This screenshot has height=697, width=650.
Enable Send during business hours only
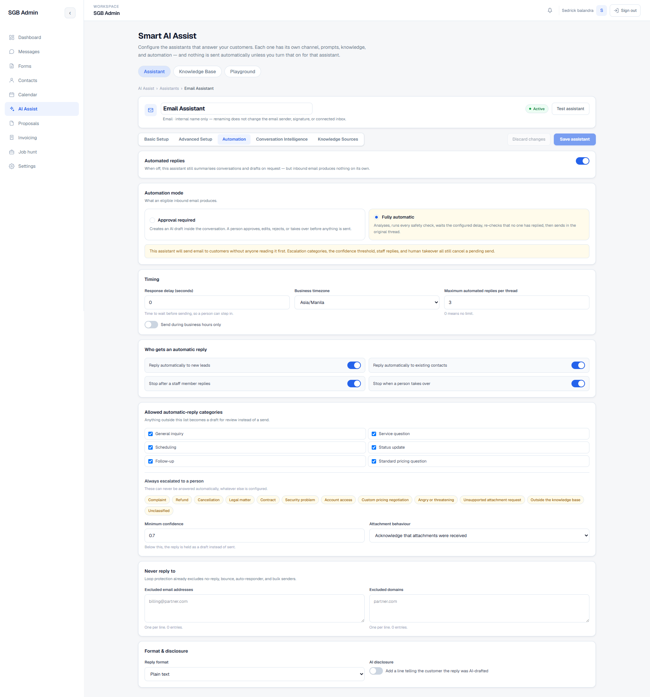pos(151,325)
